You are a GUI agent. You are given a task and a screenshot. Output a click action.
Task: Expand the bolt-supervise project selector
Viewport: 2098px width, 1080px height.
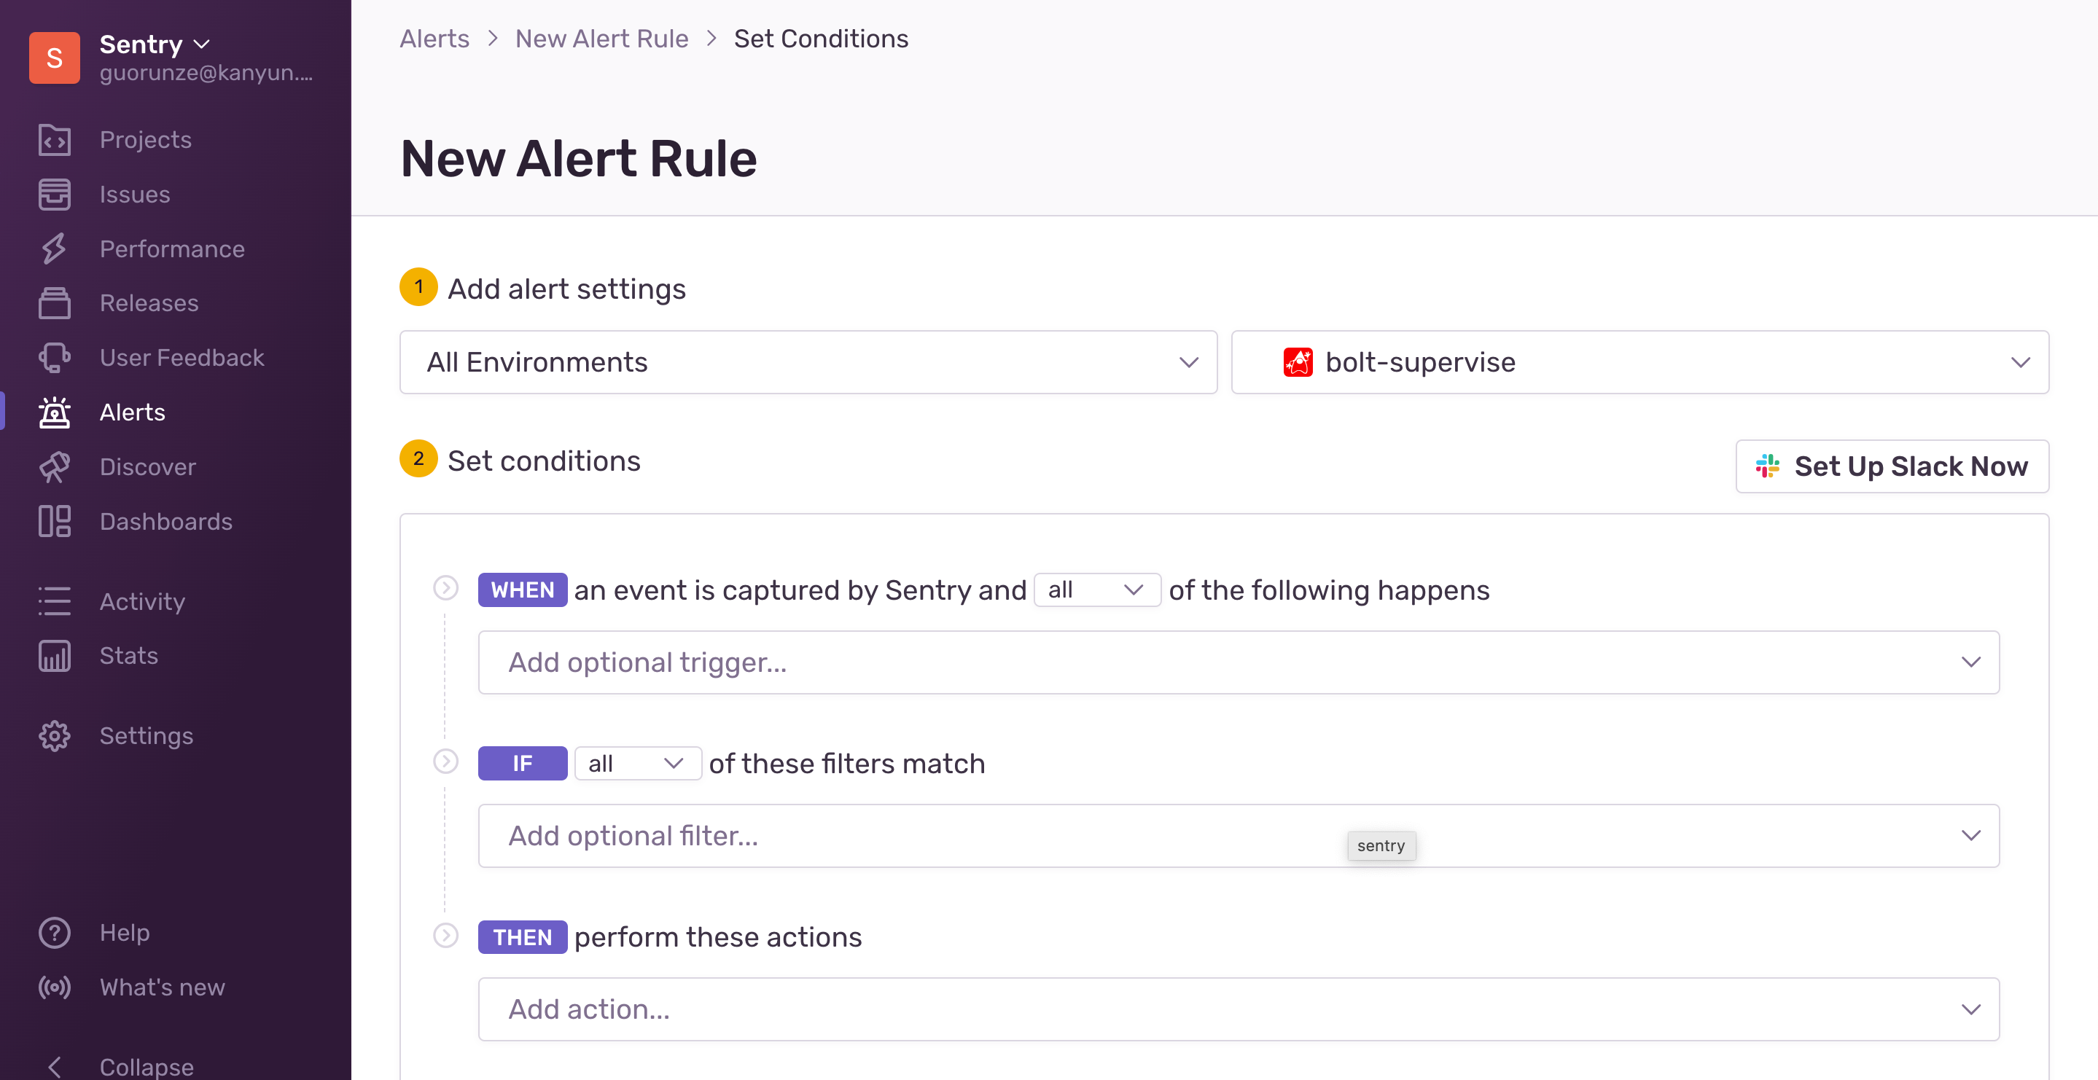point(1639,361)
